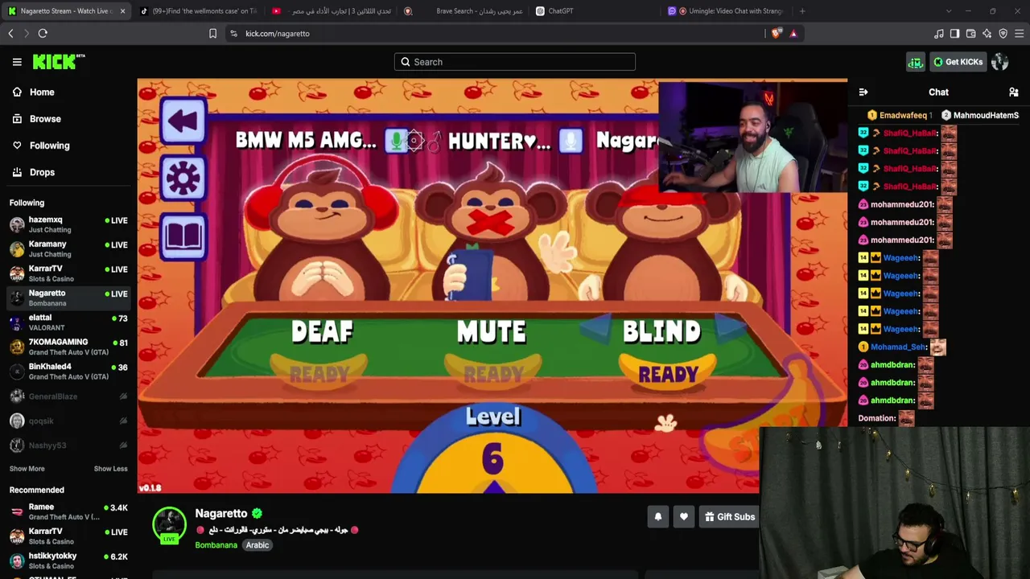This screenshot has width=1030, height=579.
Task: Close the Nagaretto Stream tab
Action: (122, 11)
